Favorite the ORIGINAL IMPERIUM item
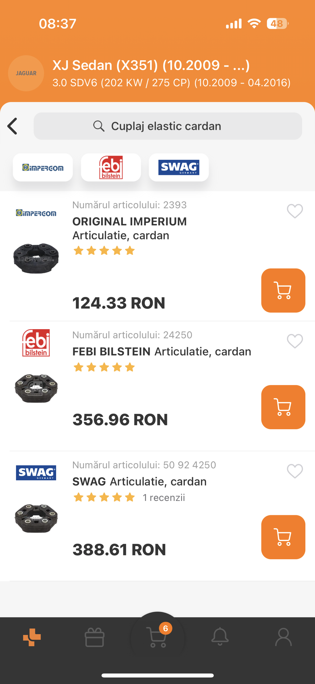The width and height of the screenshot is (315, 684). pos(295,211)
